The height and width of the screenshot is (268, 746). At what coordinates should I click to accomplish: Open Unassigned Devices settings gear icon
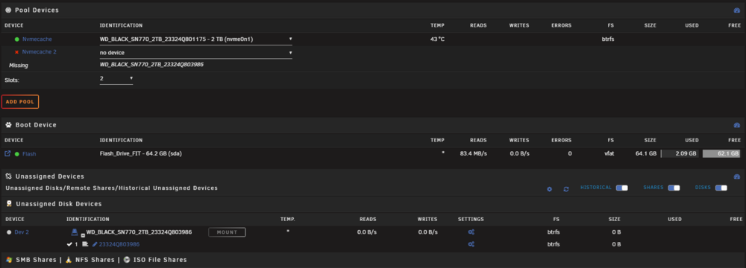pos(550,188)
